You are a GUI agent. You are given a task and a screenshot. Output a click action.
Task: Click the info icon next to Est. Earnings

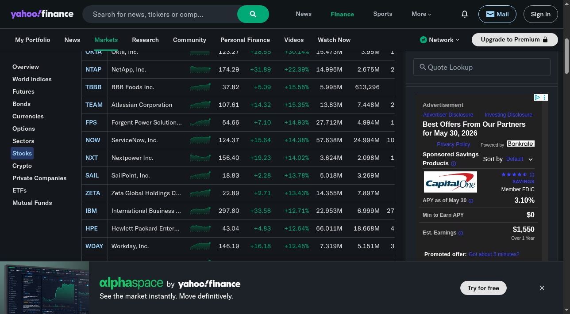pyautogui.click(x=461, y=233)
